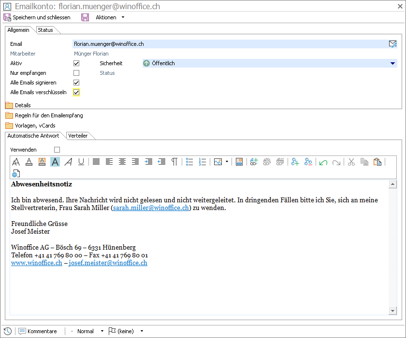Open the Aktionen dropdown menu
The width and height of the screenshot is (406, 338).
click(110, 17)
